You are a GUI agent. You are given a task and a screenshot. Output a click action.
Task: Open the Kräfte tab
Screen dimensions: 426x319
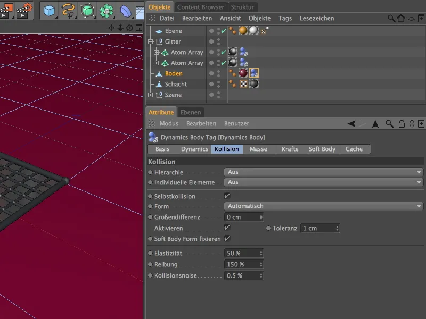[x=290, y=149]
